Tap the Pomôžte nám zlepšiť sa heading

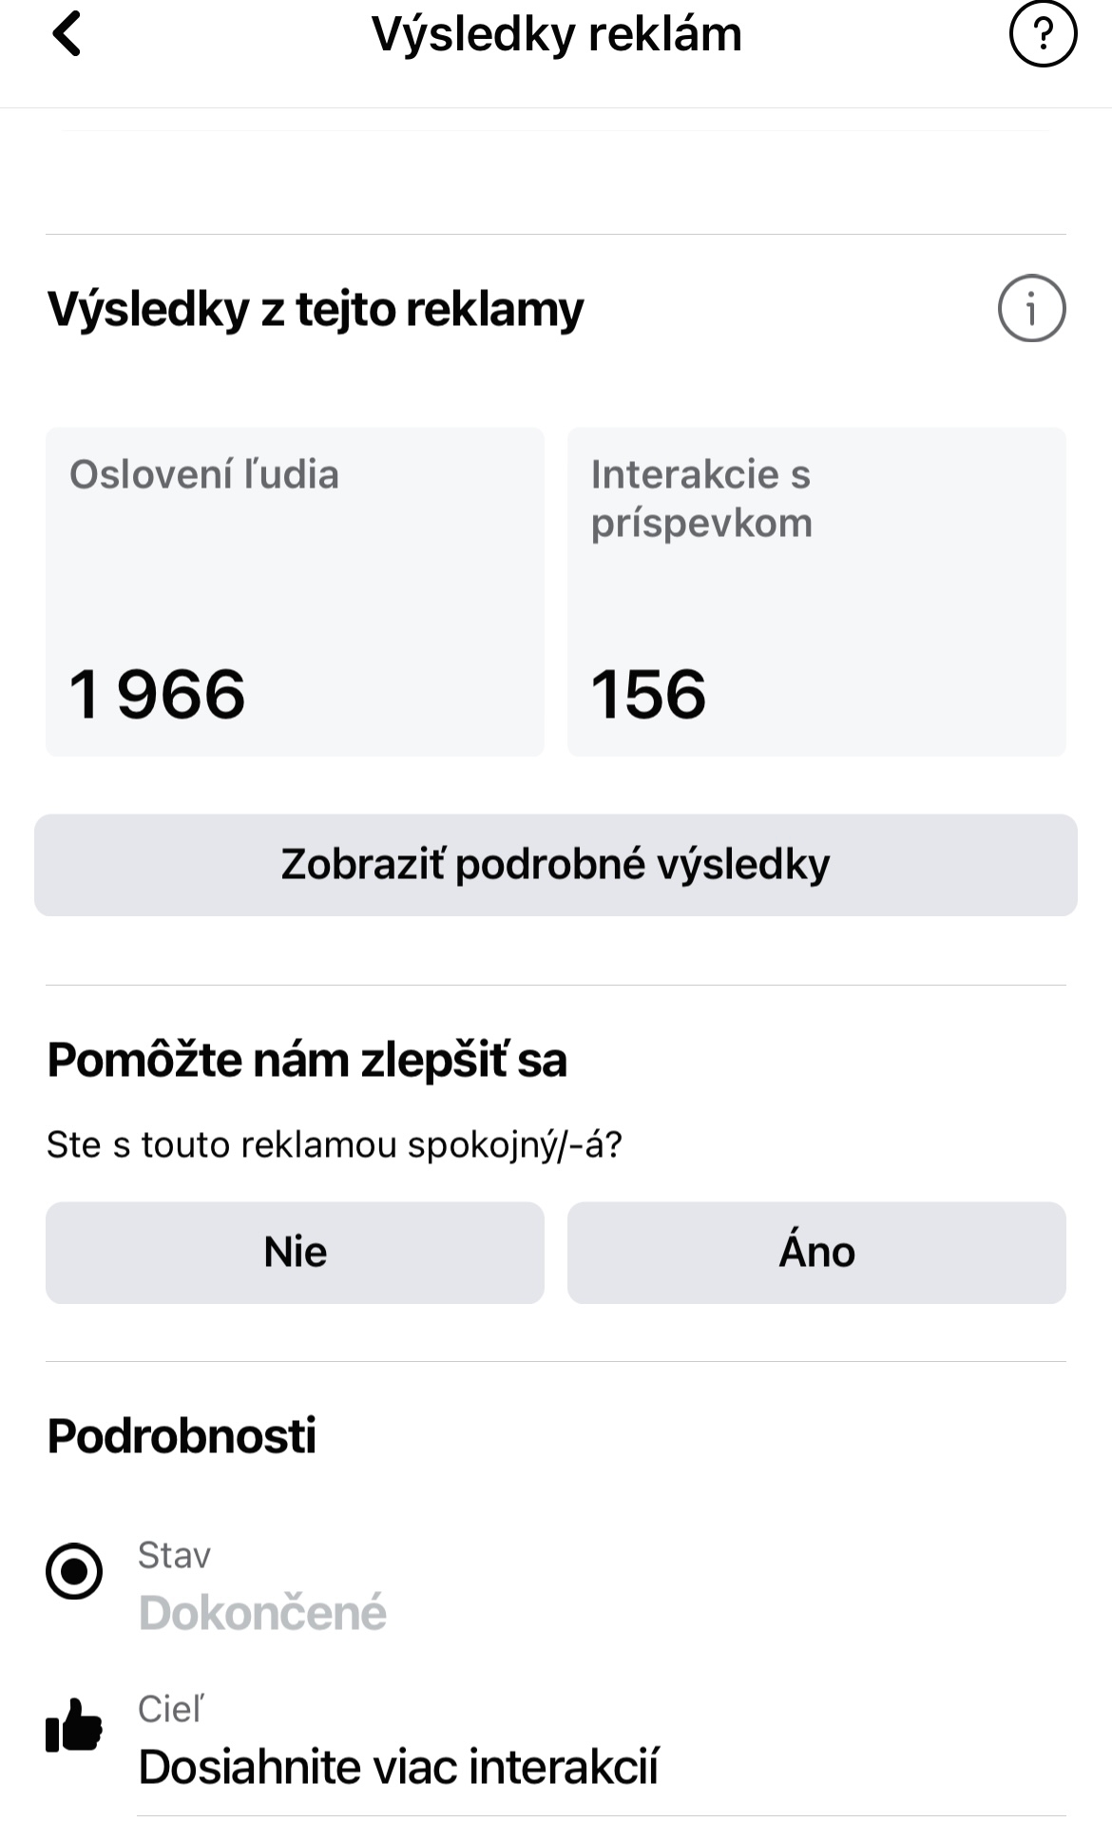pyautogui.click(x=307, y=1060)
